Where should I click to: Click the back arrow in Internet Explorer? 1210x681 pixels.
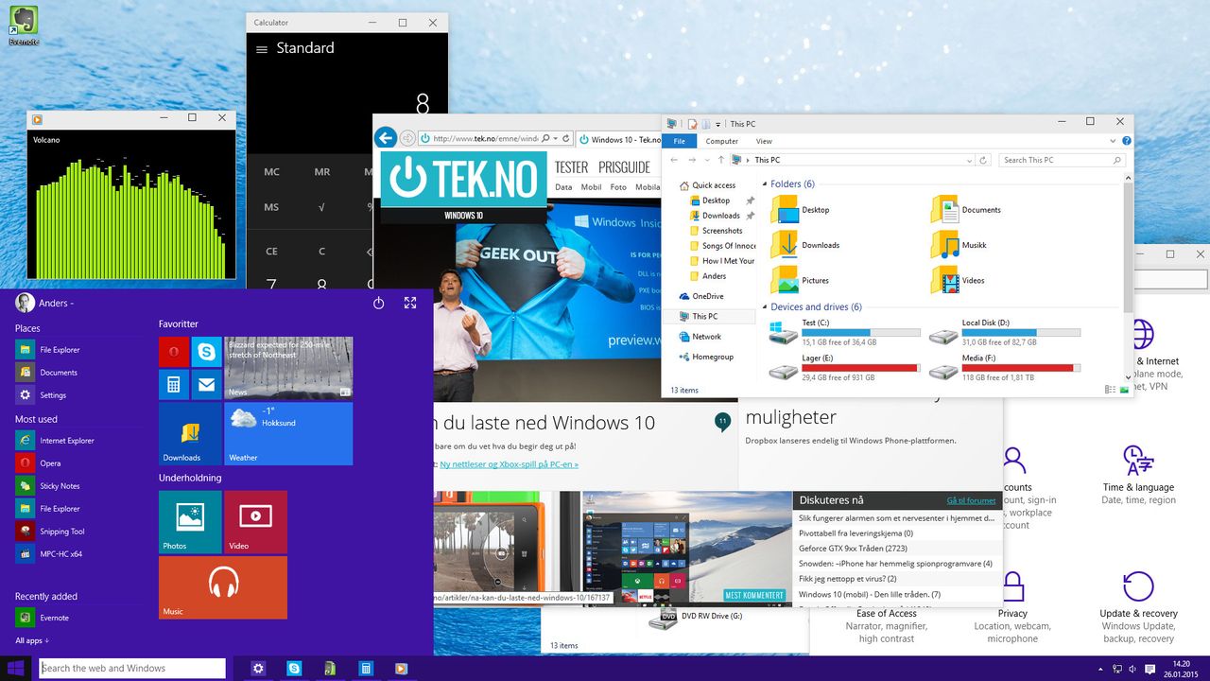click(x=385, y=138)
